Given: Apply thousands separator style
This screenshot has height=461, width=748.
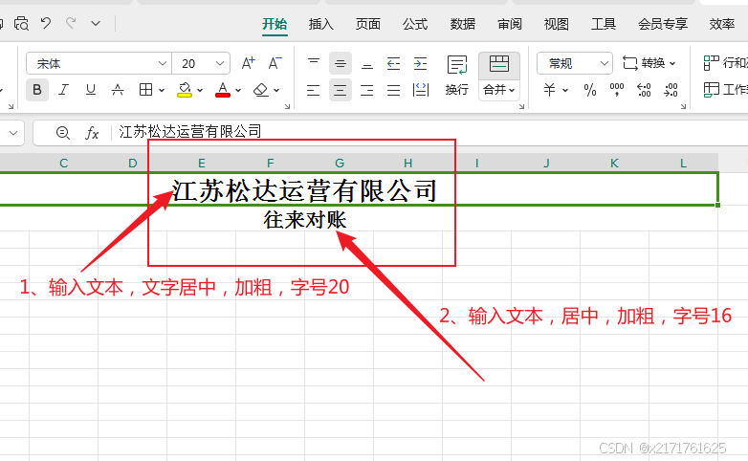Looking at the screenshot, I should (x=617, y=90).
